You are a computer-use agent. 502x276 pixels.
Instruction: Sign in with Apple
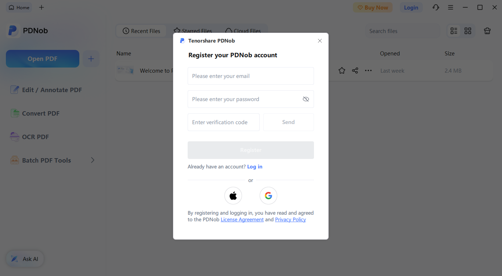[x=233, y=196]
